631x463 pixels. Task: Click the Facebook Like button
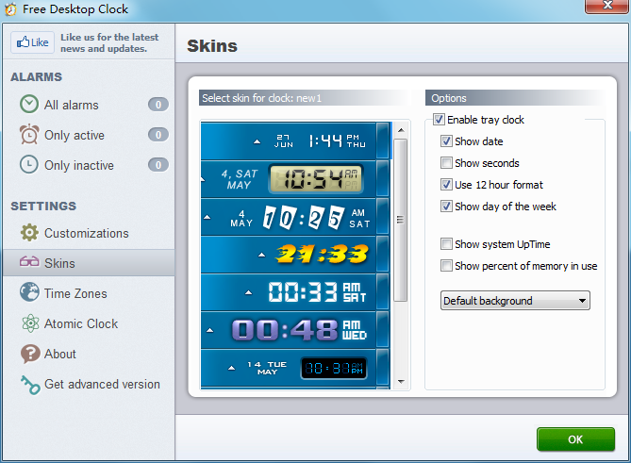tap(32, 42)
